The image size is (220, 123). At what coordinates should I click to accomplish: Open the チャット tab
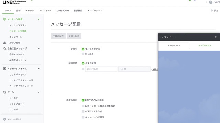click(x=30, y=11)
